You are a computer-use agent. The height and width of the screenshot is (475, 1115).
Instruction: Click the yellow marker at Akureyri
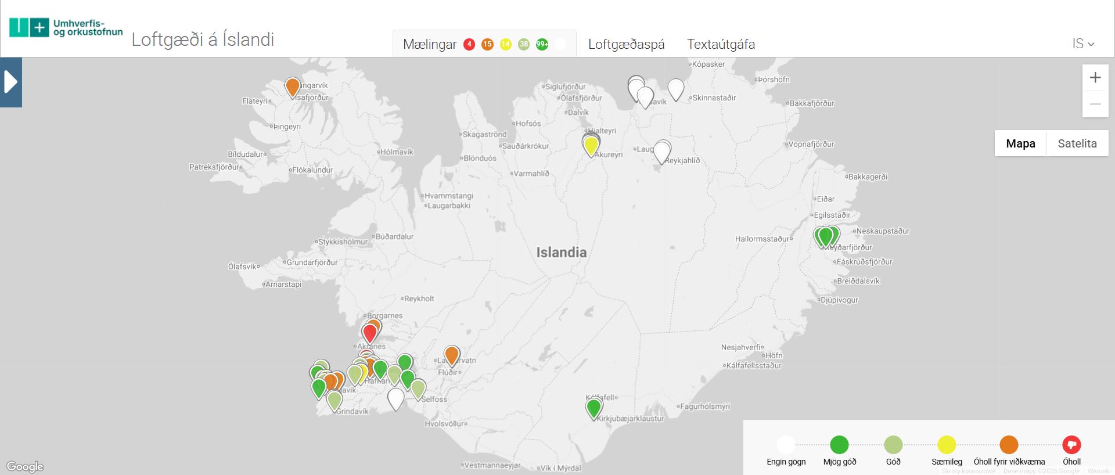pyautogui.click(x=591, y=145)
